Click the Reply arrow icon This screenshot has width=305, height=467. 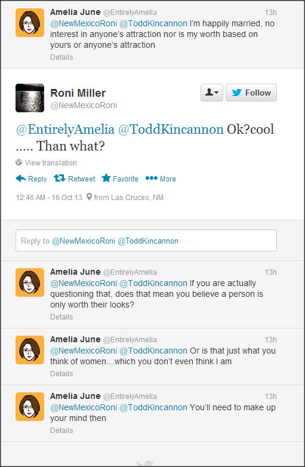(x=21, y=179)
